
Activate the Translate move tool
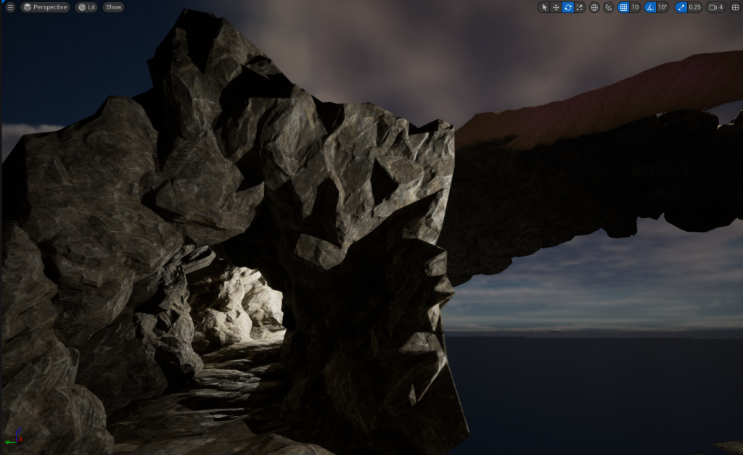[556, 7]
